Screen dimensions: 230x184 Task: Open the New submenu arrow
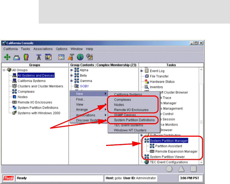coord(106,94)
